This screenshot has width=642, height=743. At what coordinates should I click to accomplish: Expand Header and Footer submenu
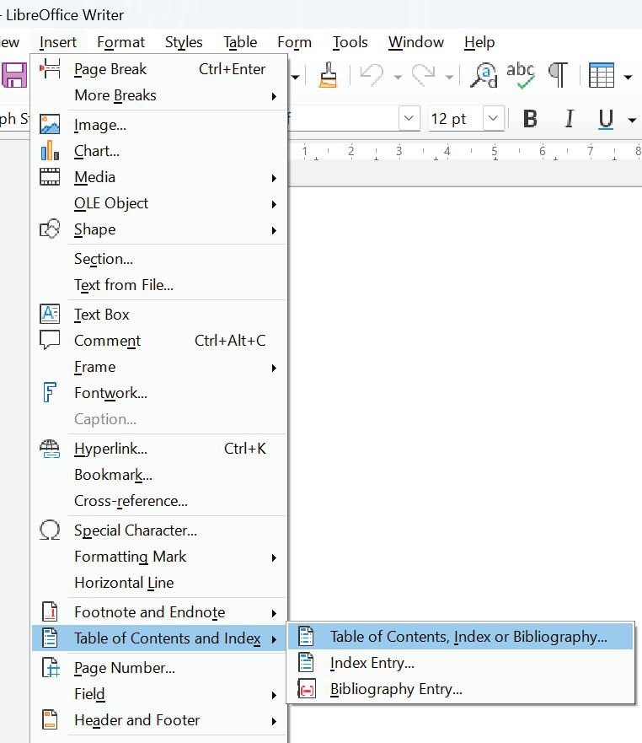tap(159, 719)
